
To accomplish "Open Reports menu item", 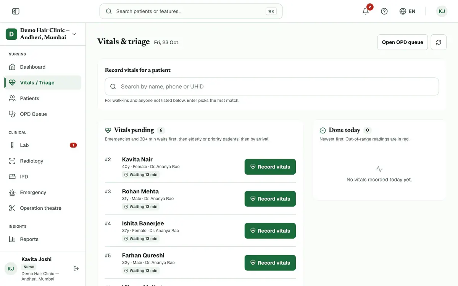I will [43, 239].
